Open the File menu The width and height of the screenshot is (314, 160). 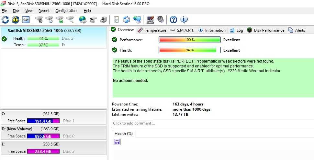[4, 11]
